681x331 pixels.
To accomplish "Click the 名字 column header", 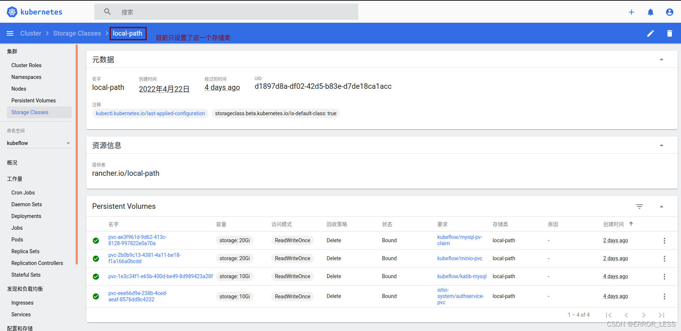I will 113,224.
